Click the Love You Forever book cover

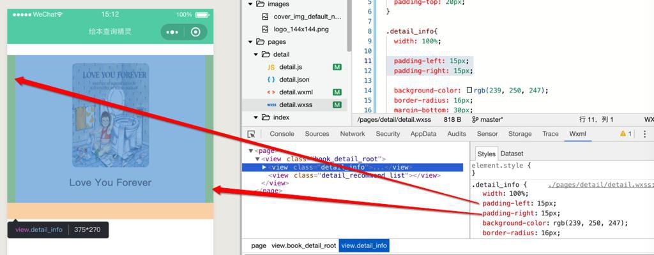coord(110,115)
